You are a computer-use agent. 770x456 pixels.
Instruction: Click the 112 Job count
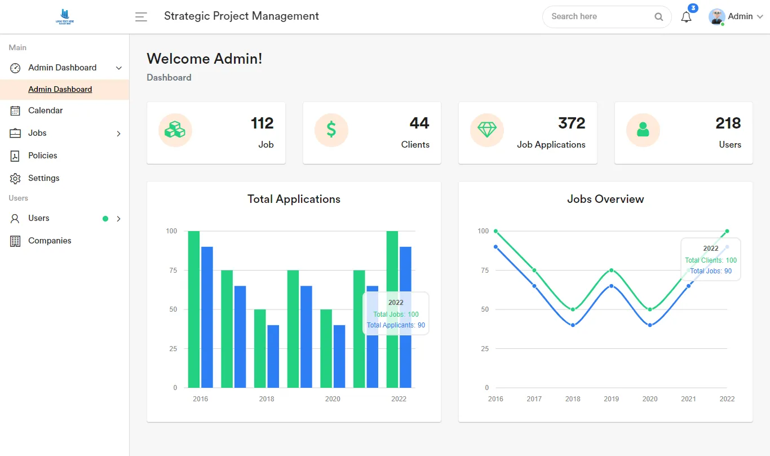pos(262,123)
